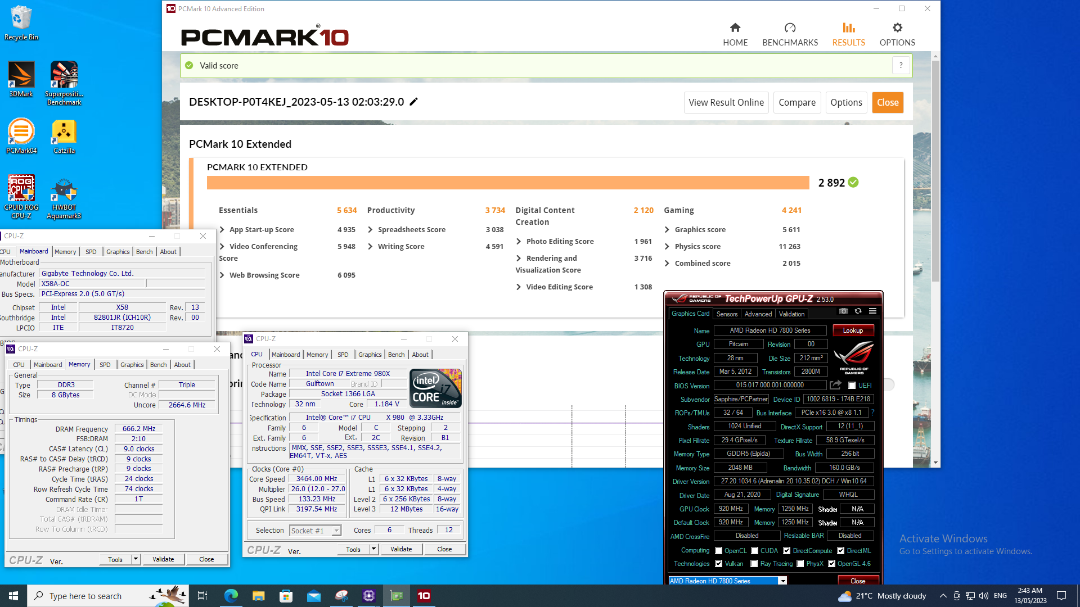Switch to Validation tab in GPU-Z

791,314
